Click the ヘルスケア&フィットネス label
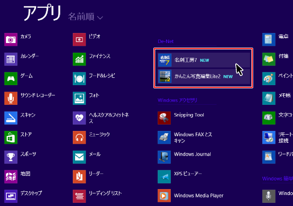This screenshot has height=206, width=293. (x=109, y=118)
